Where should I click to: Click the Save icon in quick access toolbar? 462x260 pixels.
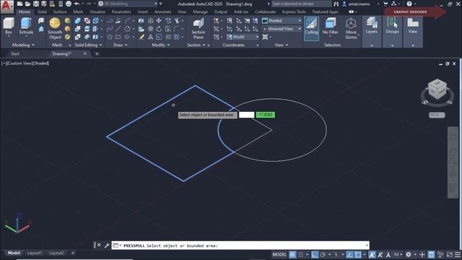(x=36, y=4)
